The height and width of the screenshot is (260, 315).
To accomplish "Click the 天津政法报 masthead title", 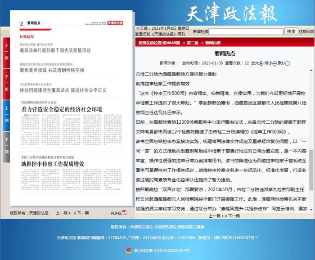I will (232, 13).
